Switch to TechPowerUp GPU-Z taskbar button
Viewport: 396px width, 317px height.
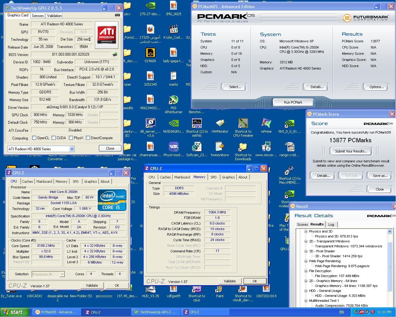pyautogui.click(x=156, y=312)
